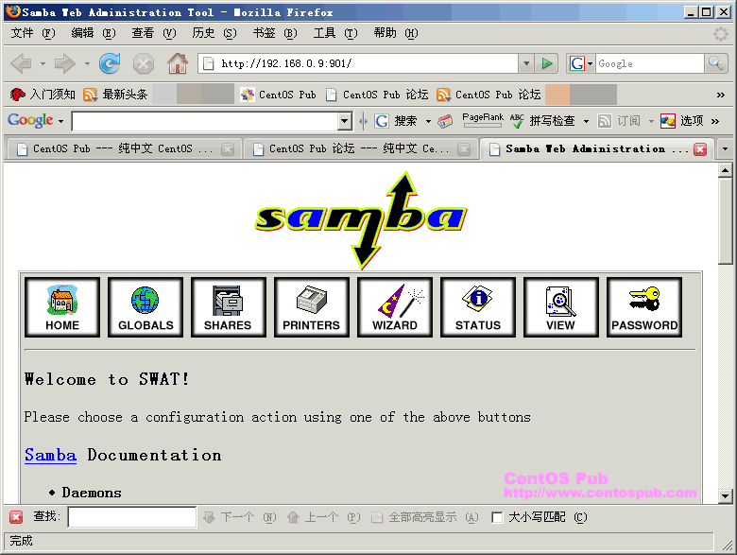Click the Google toolbar search input
This screenshot has height=555, width=737.
pyautogui.click(x=205, y=121)
